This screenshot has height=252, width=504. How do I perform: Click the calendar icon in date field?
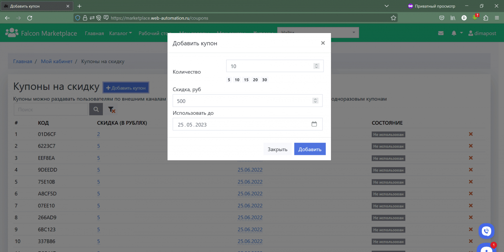pos(314,124)
